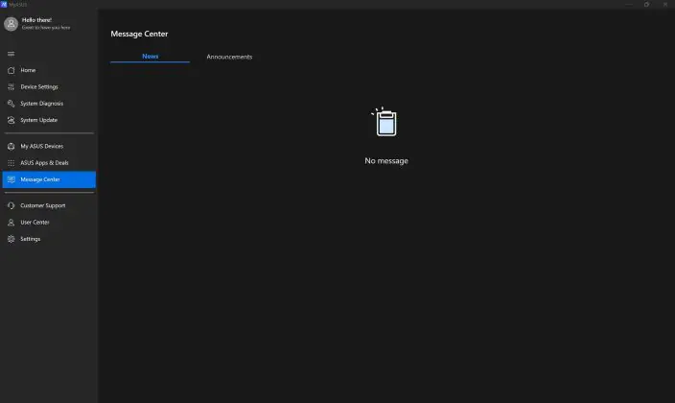Open System Update section

point(49,120)
